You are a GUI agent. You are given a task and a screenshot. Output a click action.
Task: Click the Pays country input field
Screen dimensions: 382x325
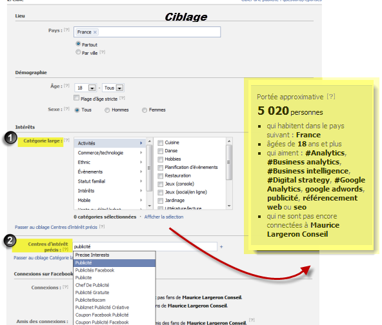[147, 32]
